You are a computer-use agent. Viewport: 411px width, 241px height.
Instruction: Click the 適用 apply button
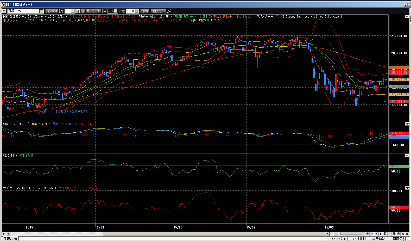tap(144, 11)
